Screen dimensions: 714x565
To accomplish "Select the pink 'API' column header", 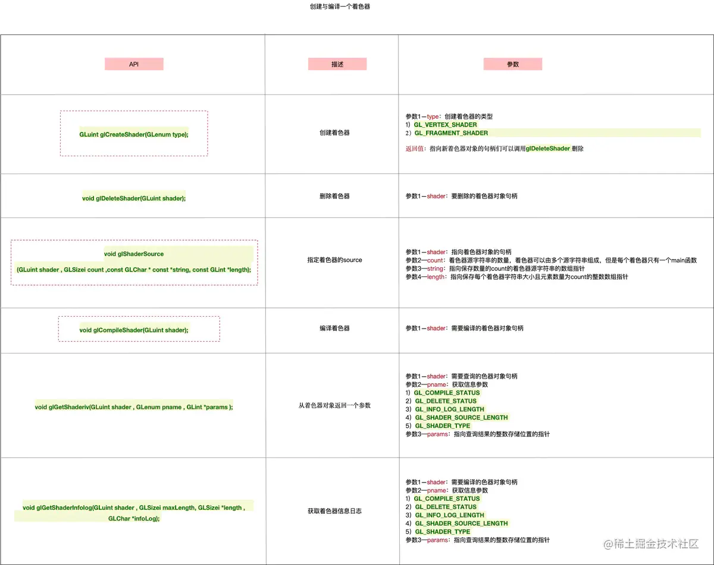I will pyautogui.click(x=134, y=64).
